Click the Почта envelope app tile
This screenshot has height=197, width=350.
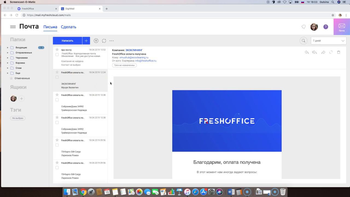342,27
